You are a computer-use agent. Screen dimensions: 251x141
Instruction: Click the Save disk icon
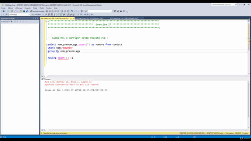click(24, 11)
